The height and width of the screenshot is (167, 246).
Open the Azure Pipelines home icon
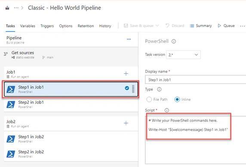[7, 8]
